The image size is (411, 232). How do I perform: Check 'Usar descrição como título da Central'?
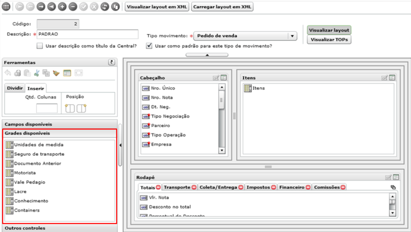pos(40,46)
